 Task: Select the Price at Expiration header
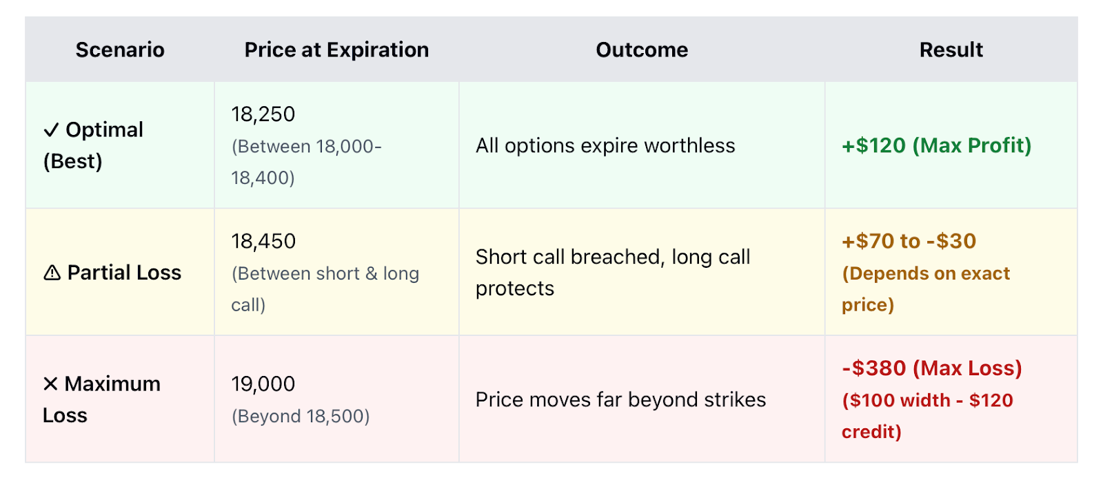(336, 50)
